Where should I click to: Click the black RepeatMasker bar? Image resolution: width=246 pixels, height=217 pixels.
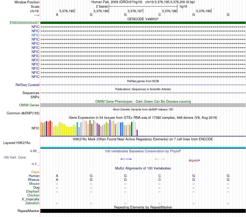point(143,211)
